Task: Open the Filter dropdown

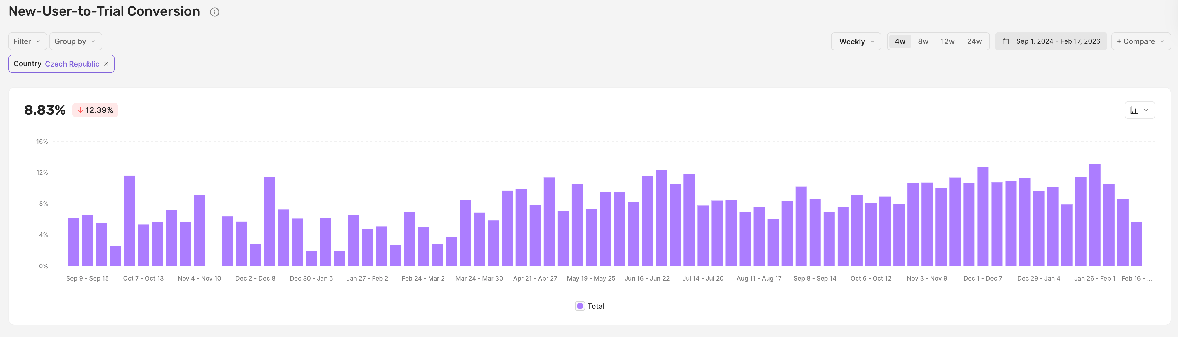Action: click(27, 42)
